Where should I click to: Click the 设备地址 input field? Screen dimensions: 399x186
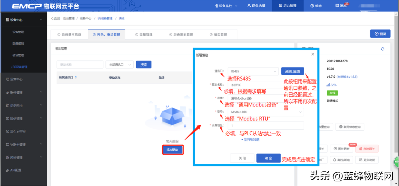pyautogui.click(x=266, y=126)
